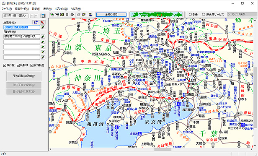Click the 調布 airfield icon on the map
258x156 pixels.
(159, 74)
